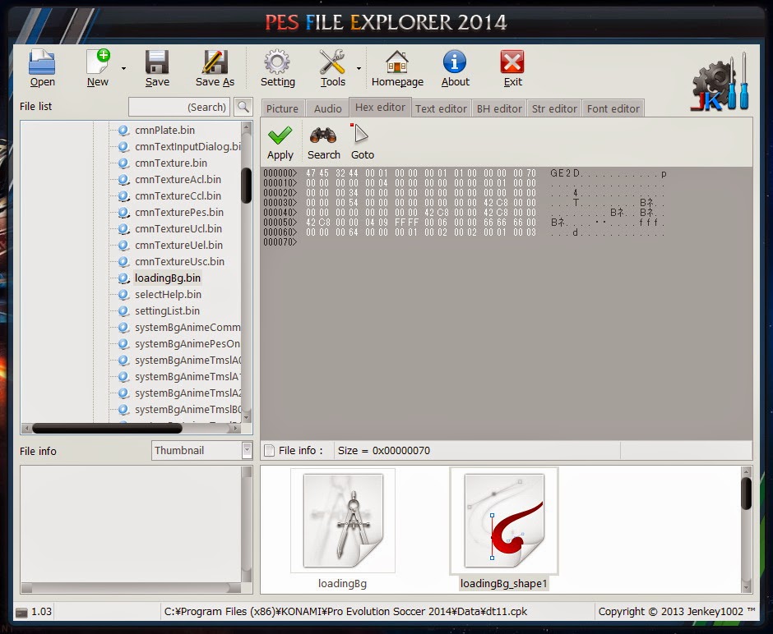The width and height of the screenshot is (773, 634).
Task: Click the Save As pencil-disk icon
Action: 215,62
